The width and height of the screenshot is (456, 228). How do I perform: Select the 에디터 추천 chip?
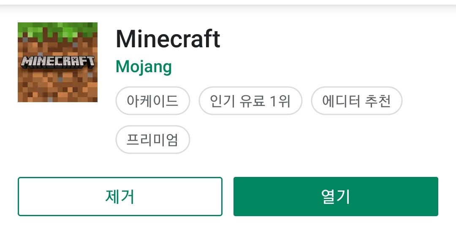(x=356, y=101)
